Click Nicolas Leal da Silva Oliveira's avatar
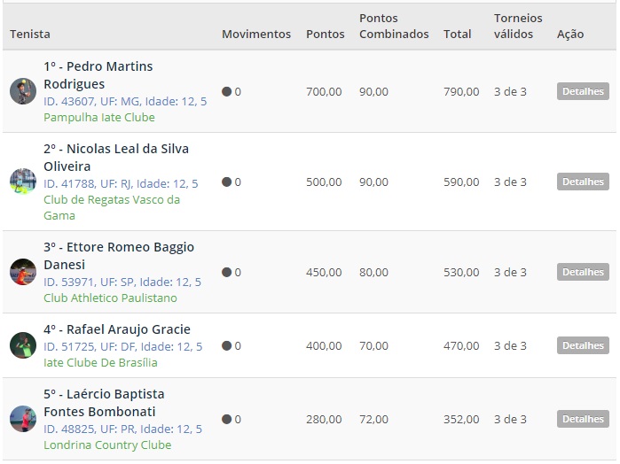620x464 pixels. pos(23,182)
